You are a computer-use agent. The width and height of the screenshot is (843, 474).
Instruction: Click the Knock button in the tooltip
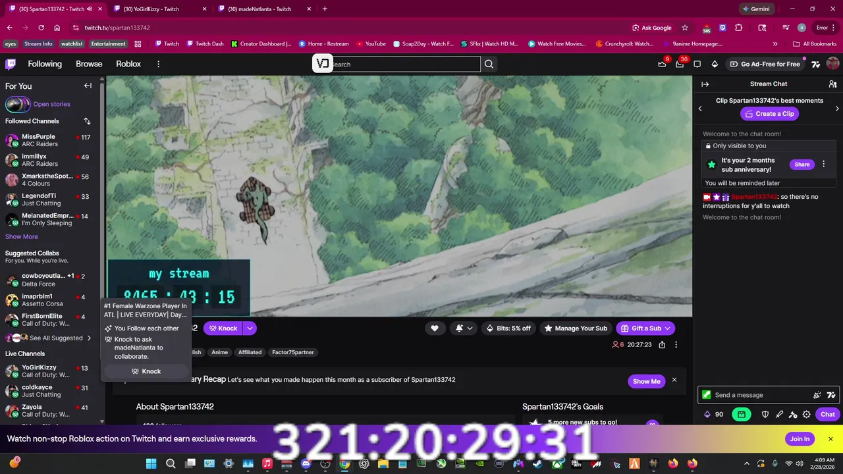[x=146, y=371]
